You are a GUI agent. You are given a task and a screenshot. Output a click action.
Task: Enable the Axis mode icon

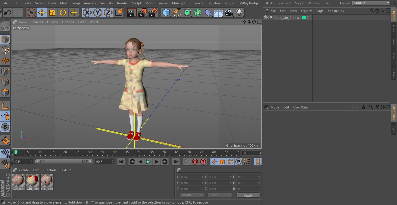point(5,106)
